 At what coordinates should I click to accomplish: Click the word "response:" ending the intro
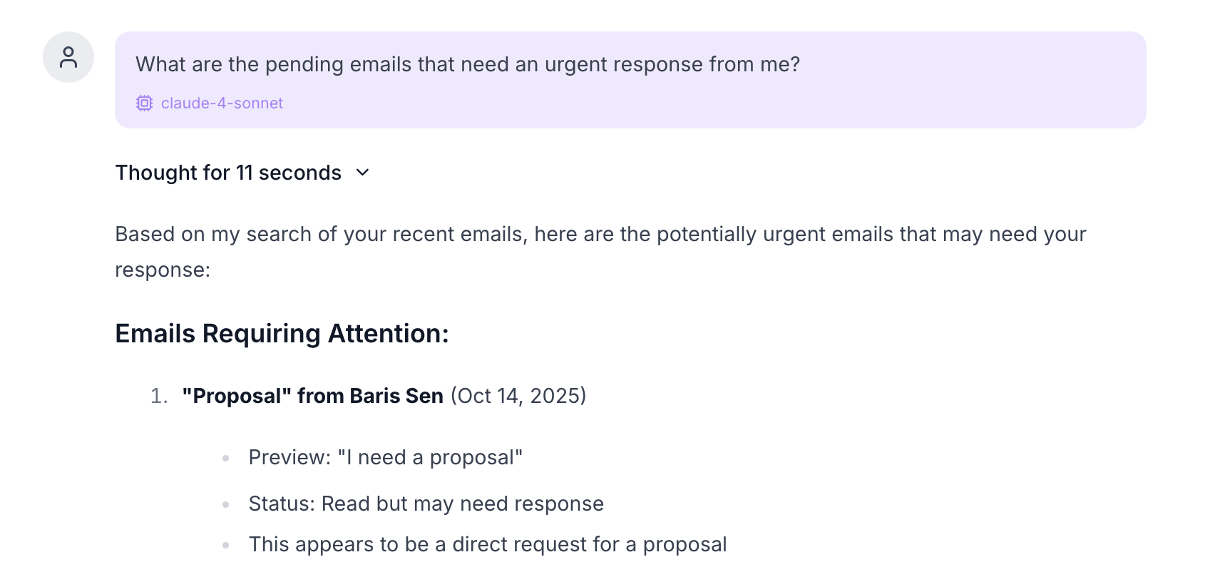(x=163, y=270)
